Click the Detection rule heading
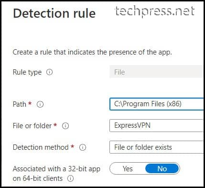Screen dimensions: 205x188 [x=54, y=13]
